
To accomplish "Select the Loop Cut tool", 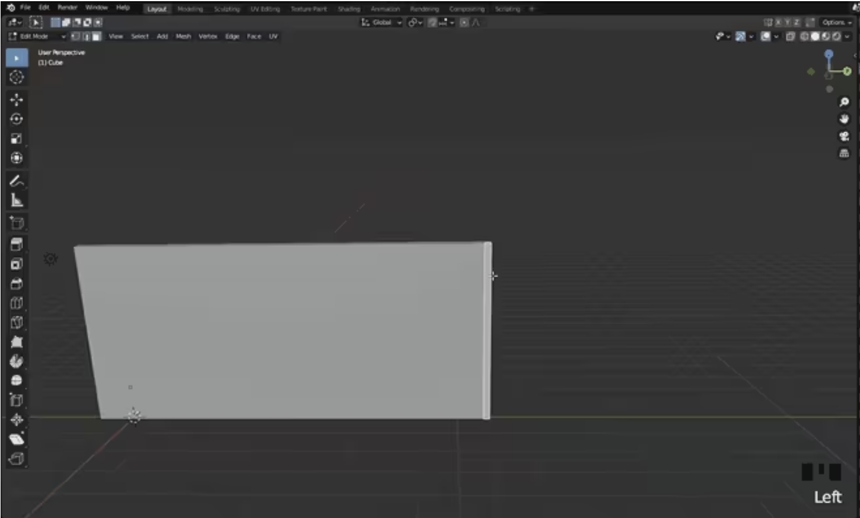I will pyautogui.click(x=17, y=303).
